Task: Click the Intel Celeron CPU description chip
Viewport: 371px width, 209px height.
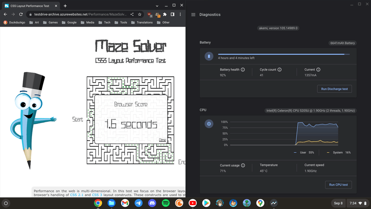Action: [310, 111]
